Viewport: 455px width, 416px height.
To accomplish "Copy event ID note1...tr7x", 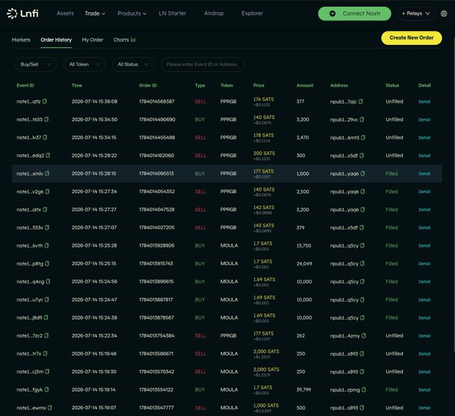I will 45,354.
